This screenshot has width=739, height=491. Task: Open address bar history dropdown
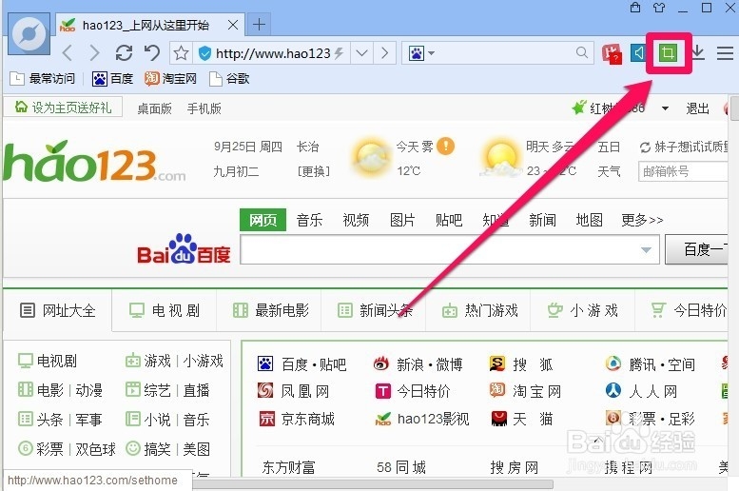362,53
